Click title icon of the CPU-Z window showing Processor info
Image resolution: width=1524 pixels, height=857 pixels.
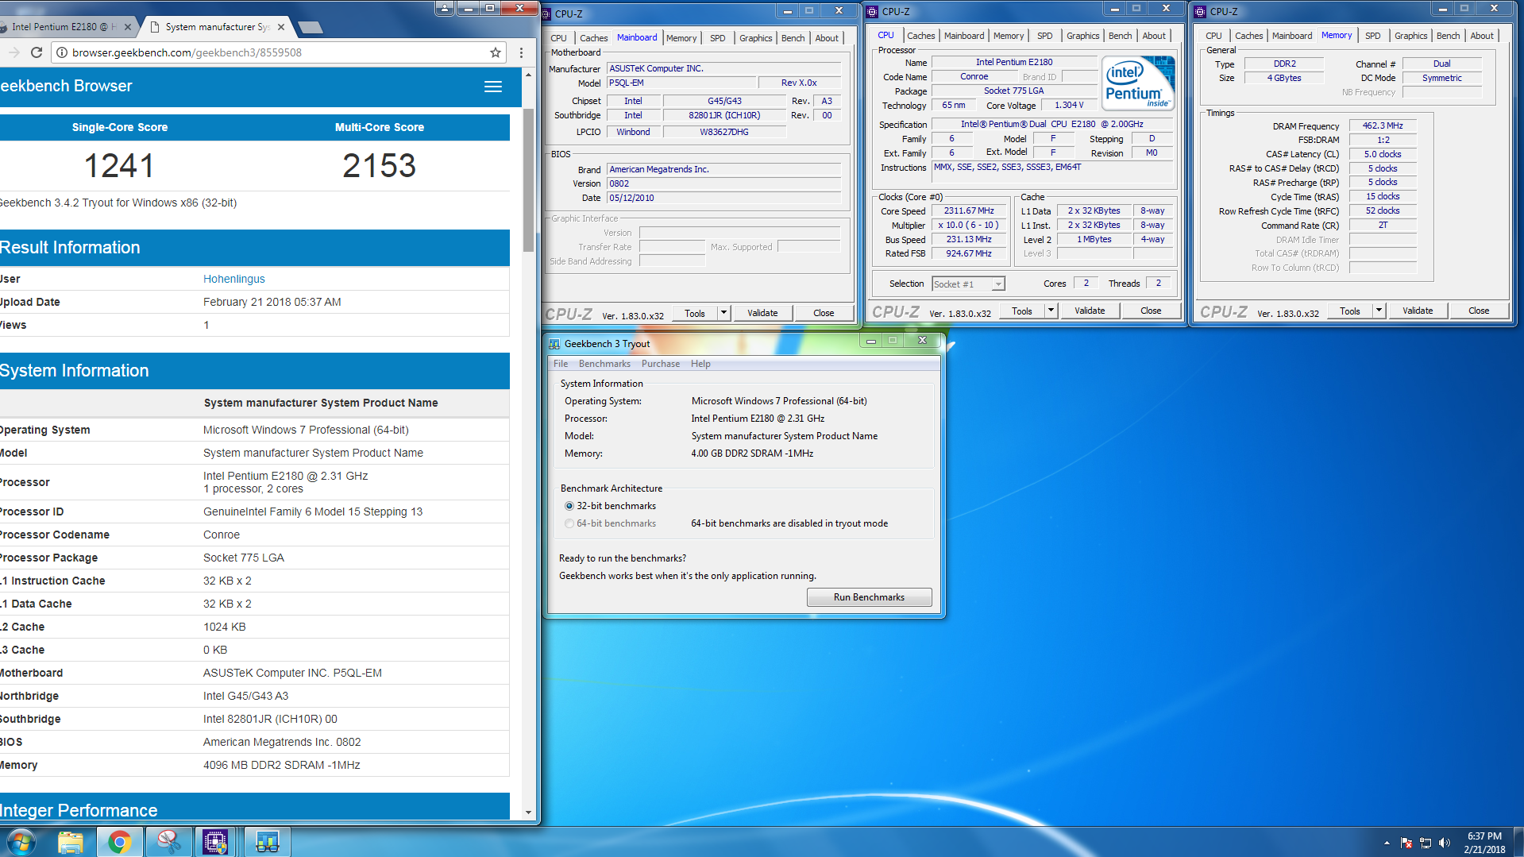[872, 12]
